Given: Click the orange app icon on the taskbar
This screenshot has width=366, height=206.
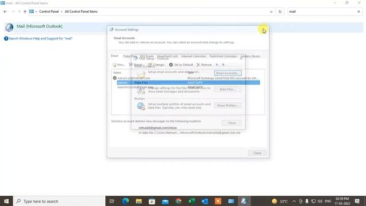Looking at the screenshot, I should [218, 201].
